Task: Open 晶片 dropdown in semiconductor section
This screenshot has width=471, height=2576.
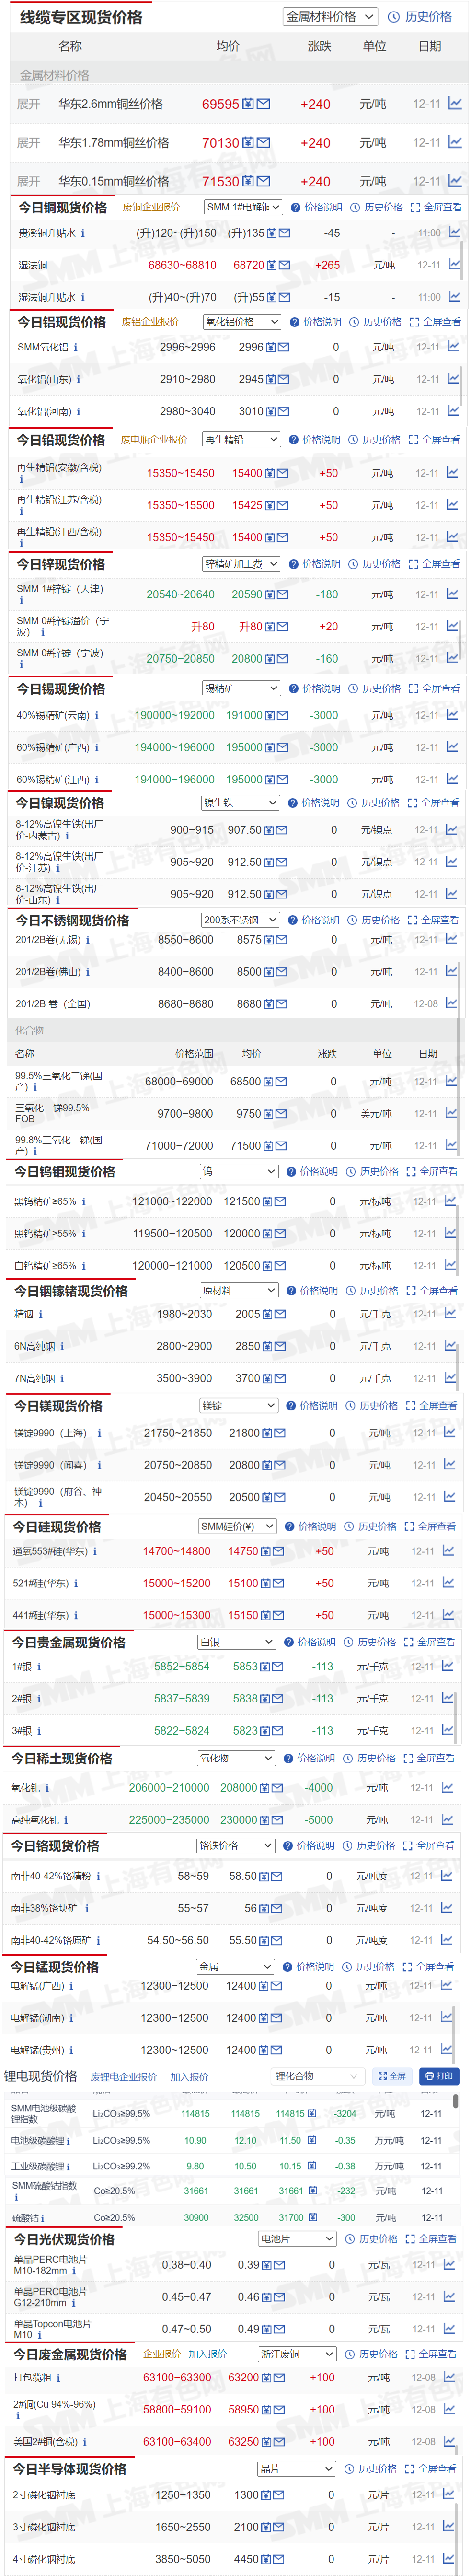Action: tap(296, 2469)
